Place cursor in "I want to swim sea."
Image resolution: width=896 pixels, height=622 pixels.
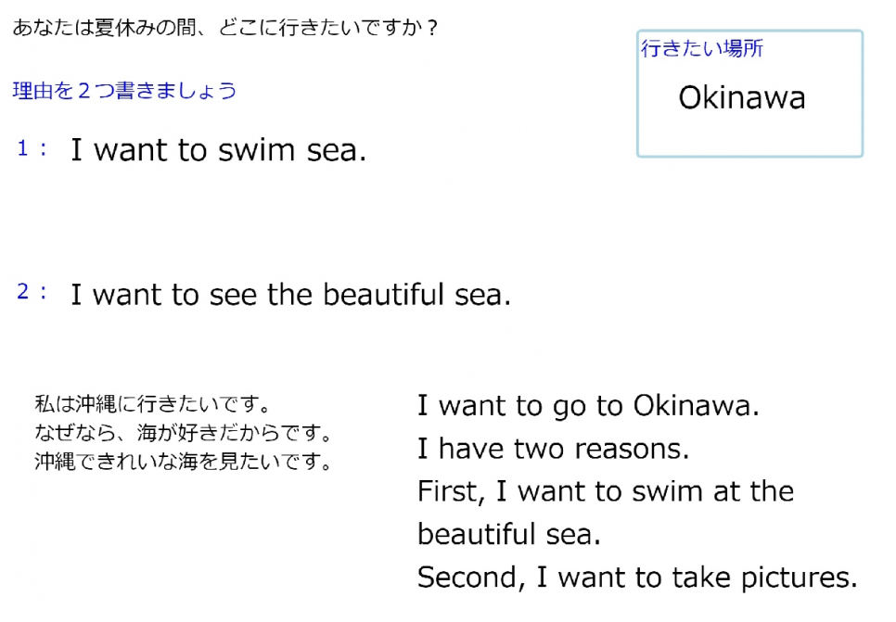click(219, 150)
